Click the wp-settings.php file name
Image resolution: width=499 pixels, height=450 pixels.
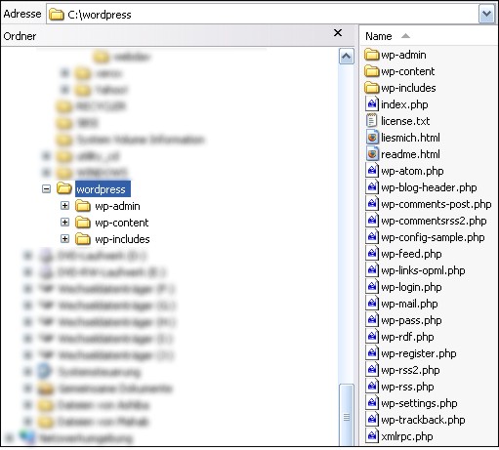(x=419, y=403)
